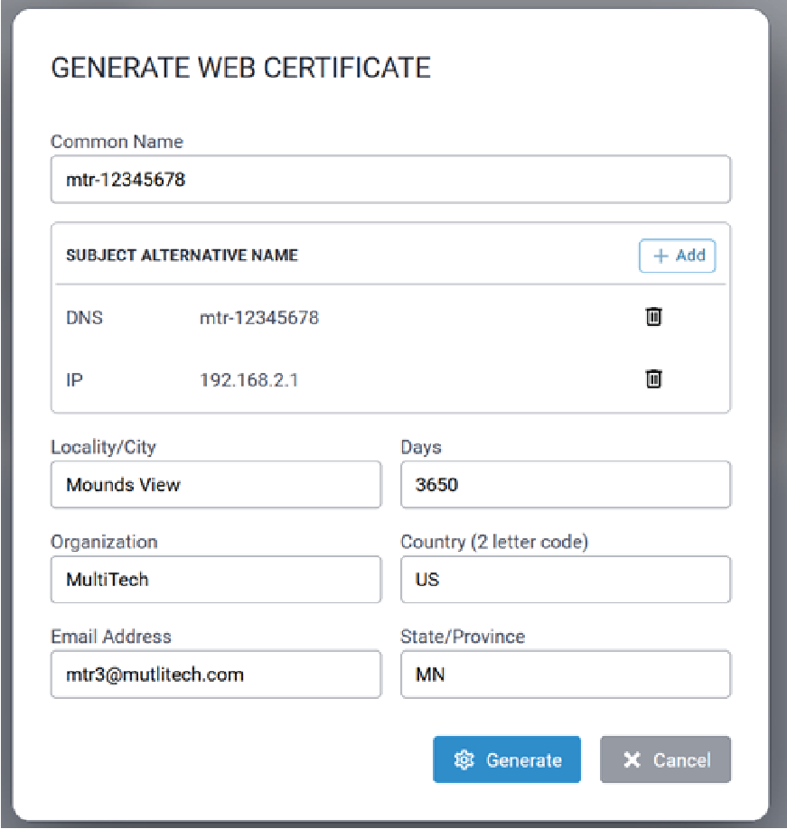787x829 pixels.
Task: Select the 192.168.2.1 IP value
Action: pyautogui.click(x=249, y=380)
